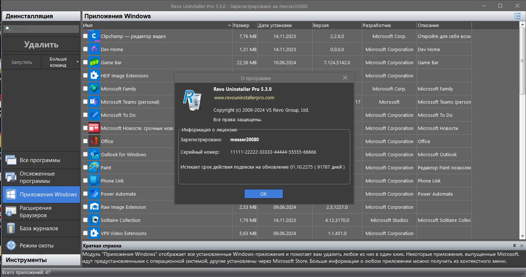
Task: Open the www.revouninstallerpro.com link
Action: click(244, 97)
